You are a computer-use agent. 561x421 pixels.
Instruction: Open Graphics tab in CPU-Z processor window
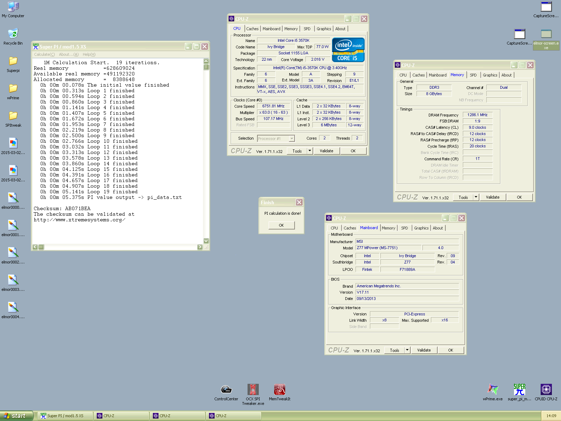pos(324,29)
